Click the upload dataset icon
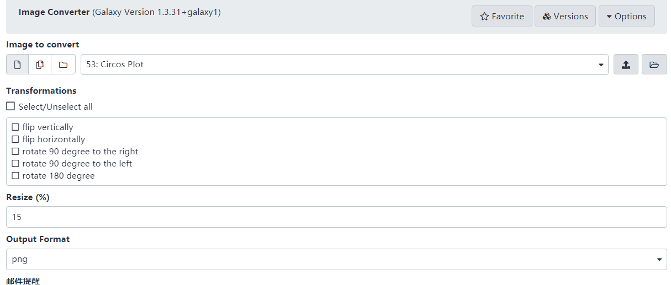Screen dimensions: 671x285 tap(626, 64)
